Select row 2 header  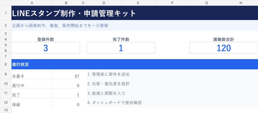6,25
